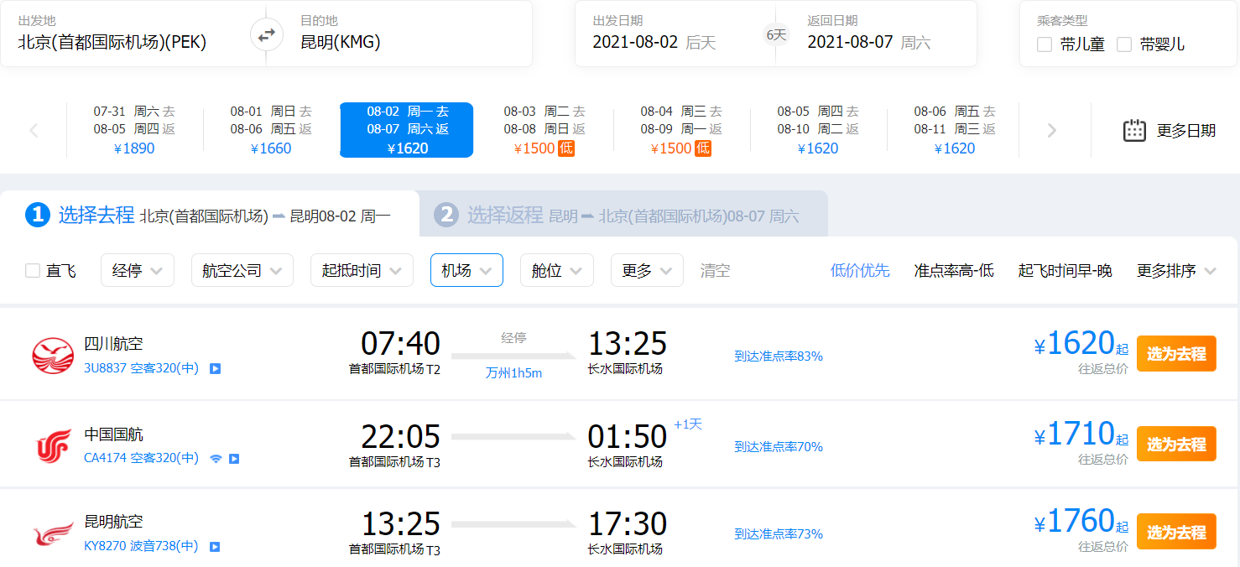Click 到达准点率70% text
Image resolution: width=1240 pixels, height=567 pixels.
(779, 446)
